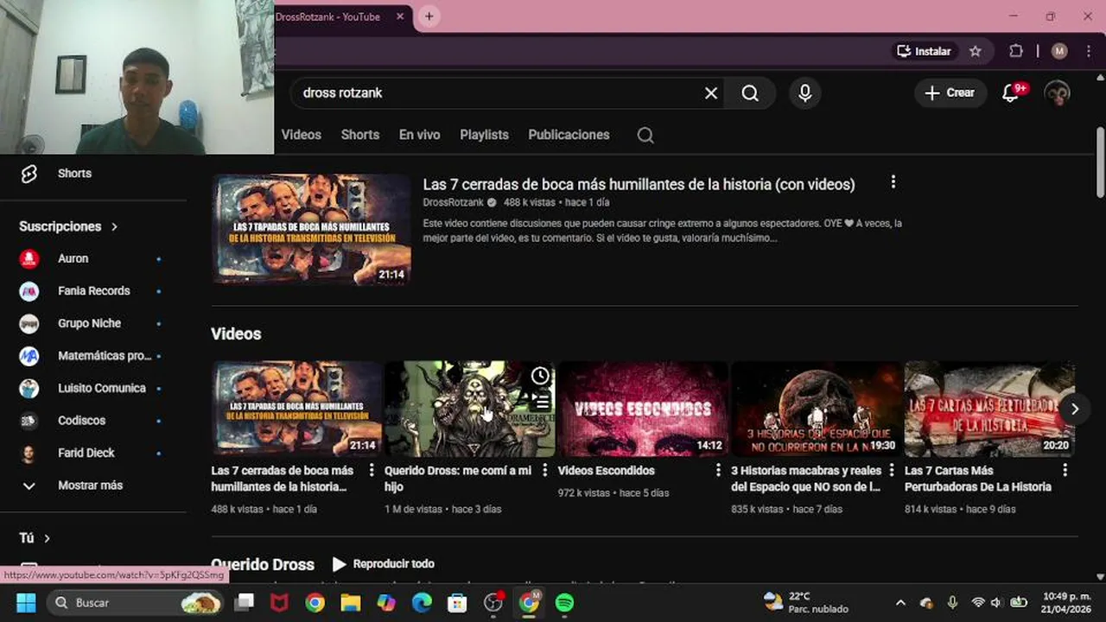
Task: Click the magnifier search button
Action: tap(750, 93)
